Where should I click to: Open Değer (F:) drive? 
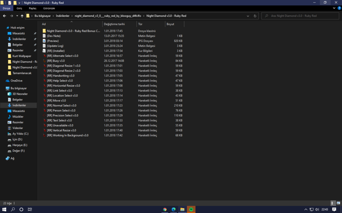[18, 151]
